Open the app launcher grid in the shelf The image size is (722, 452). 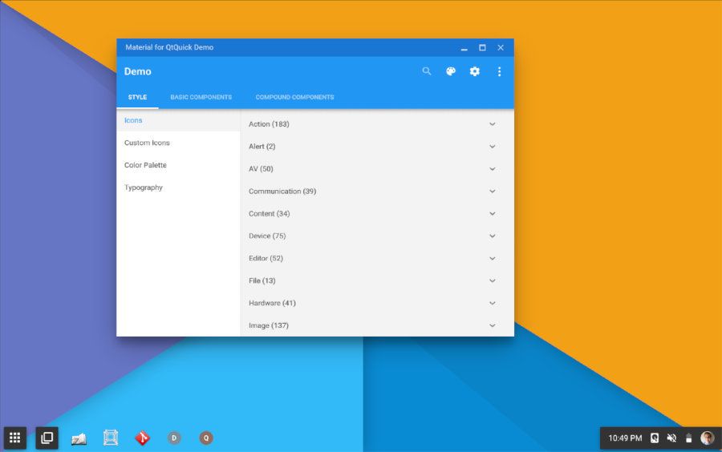click(14, 438)
